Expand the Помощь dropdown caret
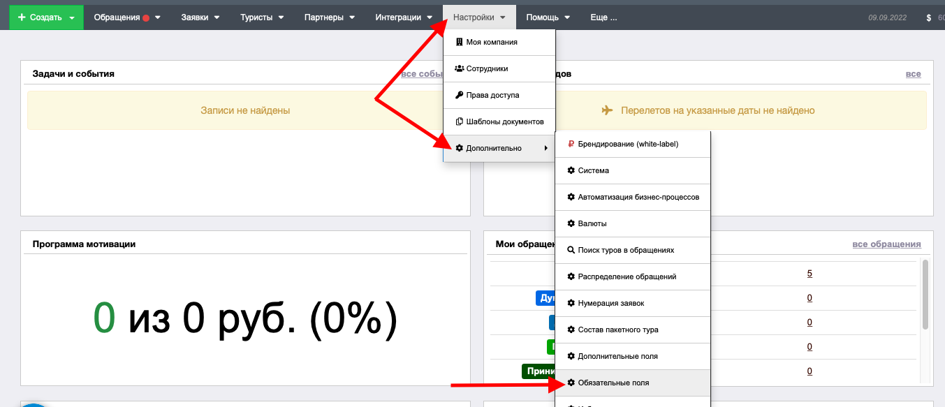 (x=566, y=17)
